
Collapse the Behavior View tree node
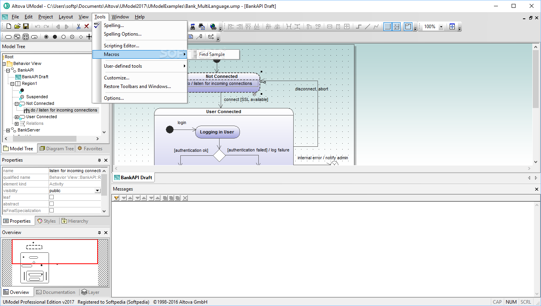coord(4,63)
